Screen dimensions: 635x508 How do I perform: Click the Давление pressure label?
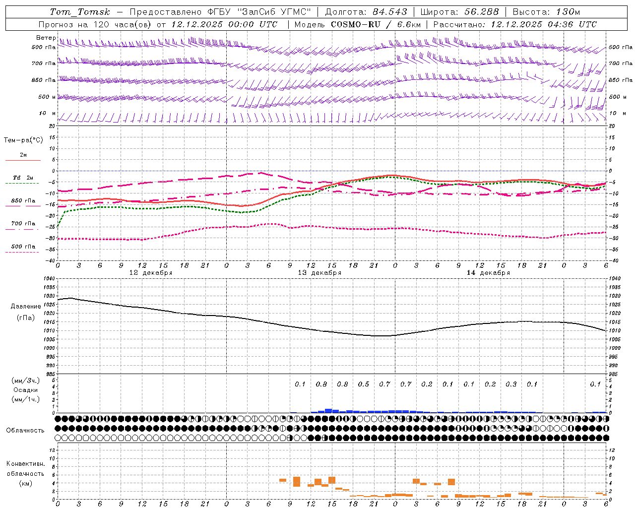pos(26,307)
